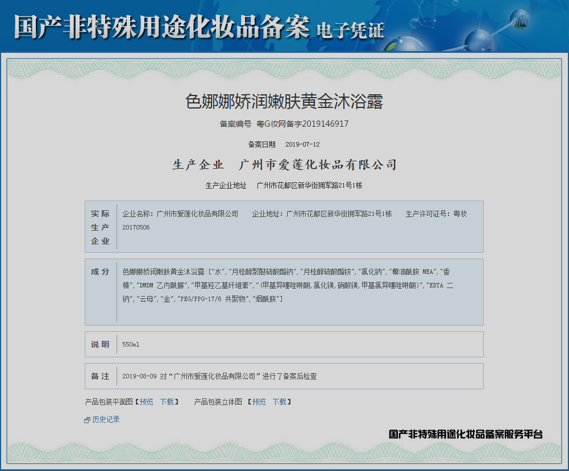Screen dimensions: 569x471
Task: Download the 产品包装立体图 file
Action: [280, 402]
